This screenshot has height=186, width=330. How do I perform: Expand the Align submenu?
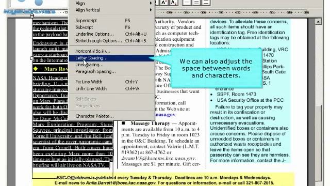pyautogui.click(x=112, y=3)
